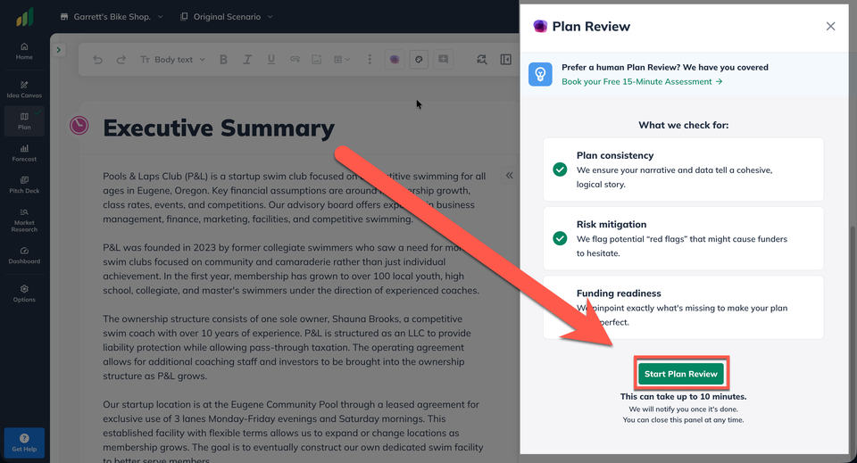Image resolution: width=857 pixels, height=463 pixels.
Task: Click the purple AI assistant toolbar icon
Action: point(394,60)
